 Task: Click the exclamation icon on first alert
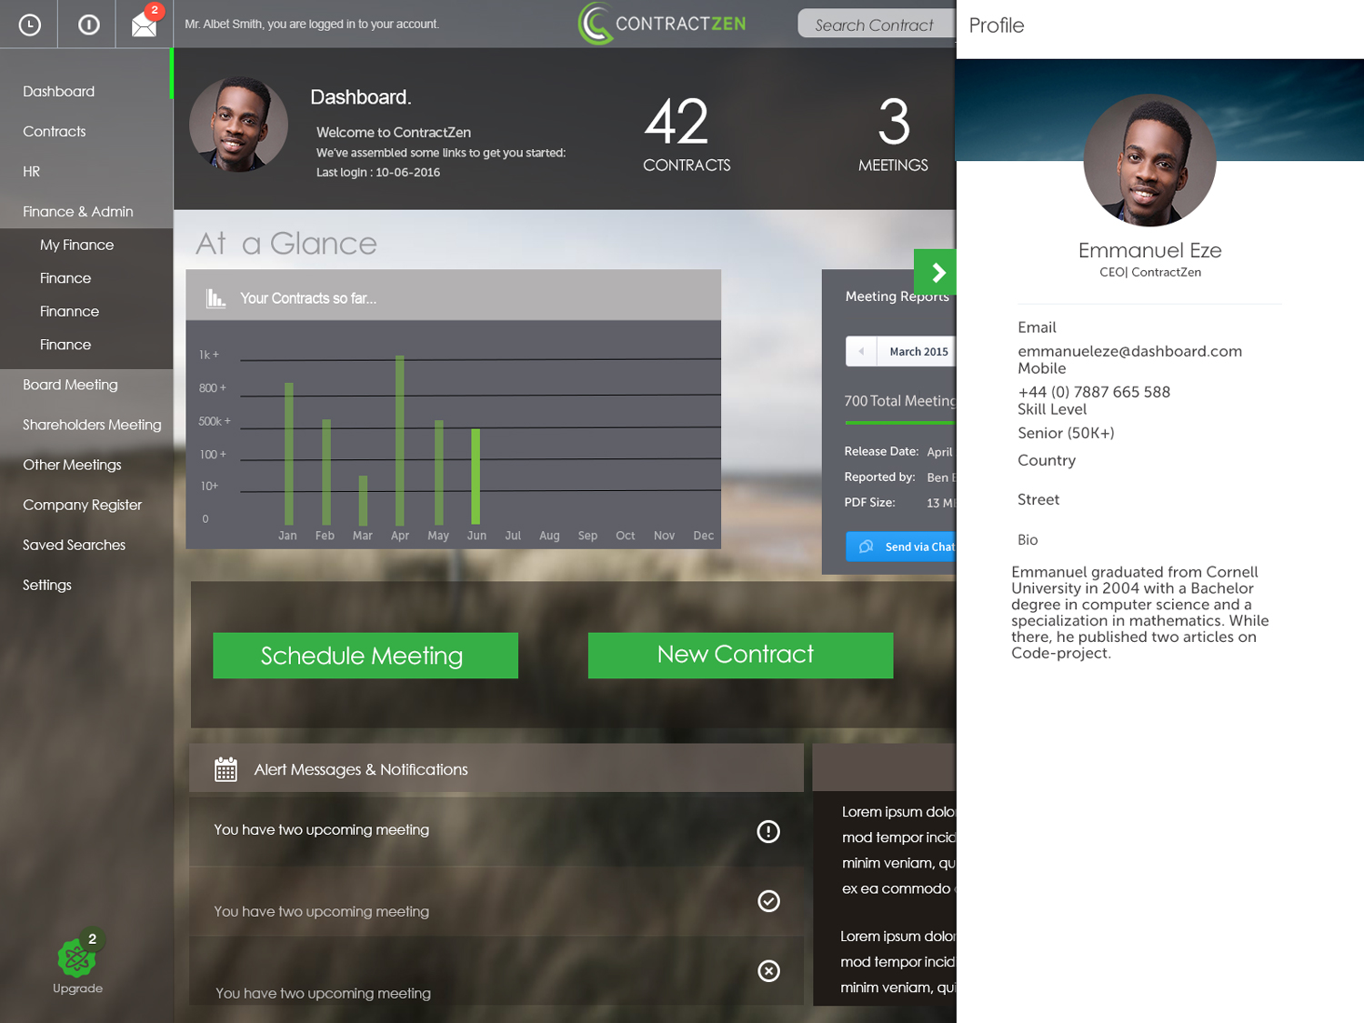click(768, 831)
